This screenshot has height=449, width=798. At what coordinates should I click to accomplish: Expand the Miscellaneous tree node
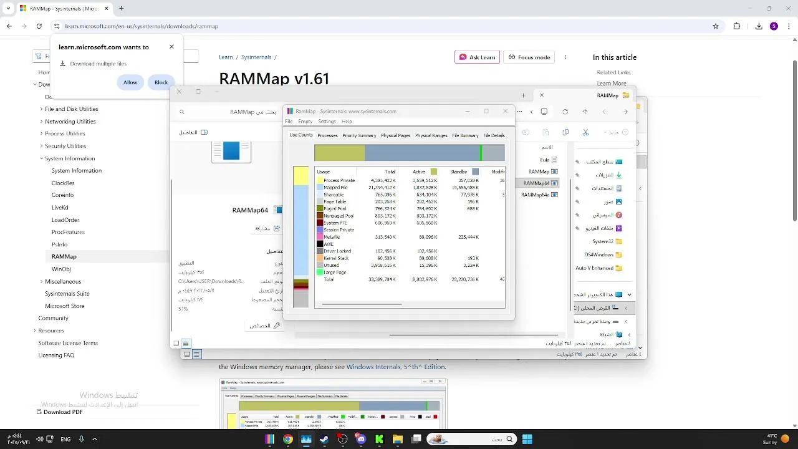coord(42,281)
